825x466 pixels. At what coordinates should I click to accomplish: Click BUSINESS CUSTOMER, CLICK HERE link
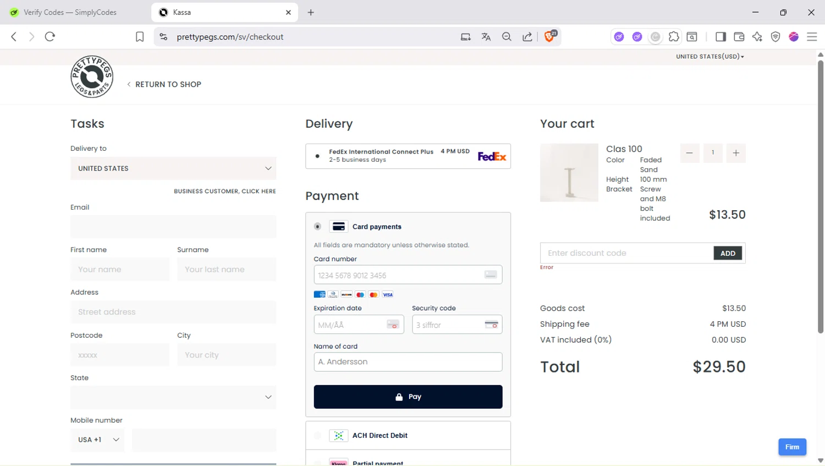[x=225, y=191]
